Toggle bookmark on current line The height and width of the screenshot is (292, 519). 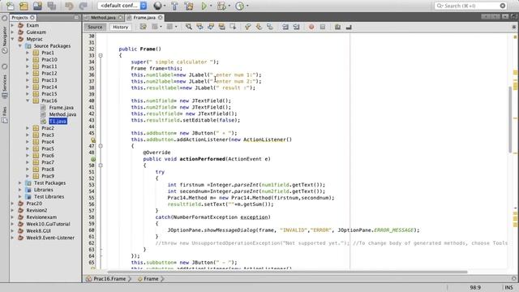pos(269,27)
